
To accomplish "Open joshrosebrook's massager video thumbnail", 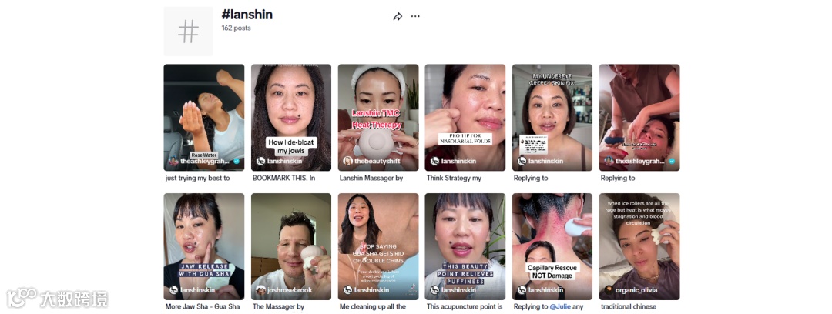I will (291, 246).
